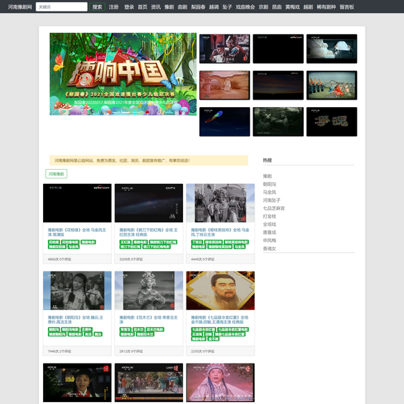This screenshot has width=404, height=404.
Task: Focus the 关键词 search input field
Action: click(x=61, y=7)
